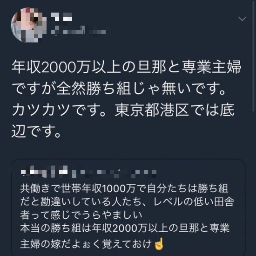256x256 pixels.
Task: Click the line ですが全然勝ち組じゃ無いです
Action: 119,88
